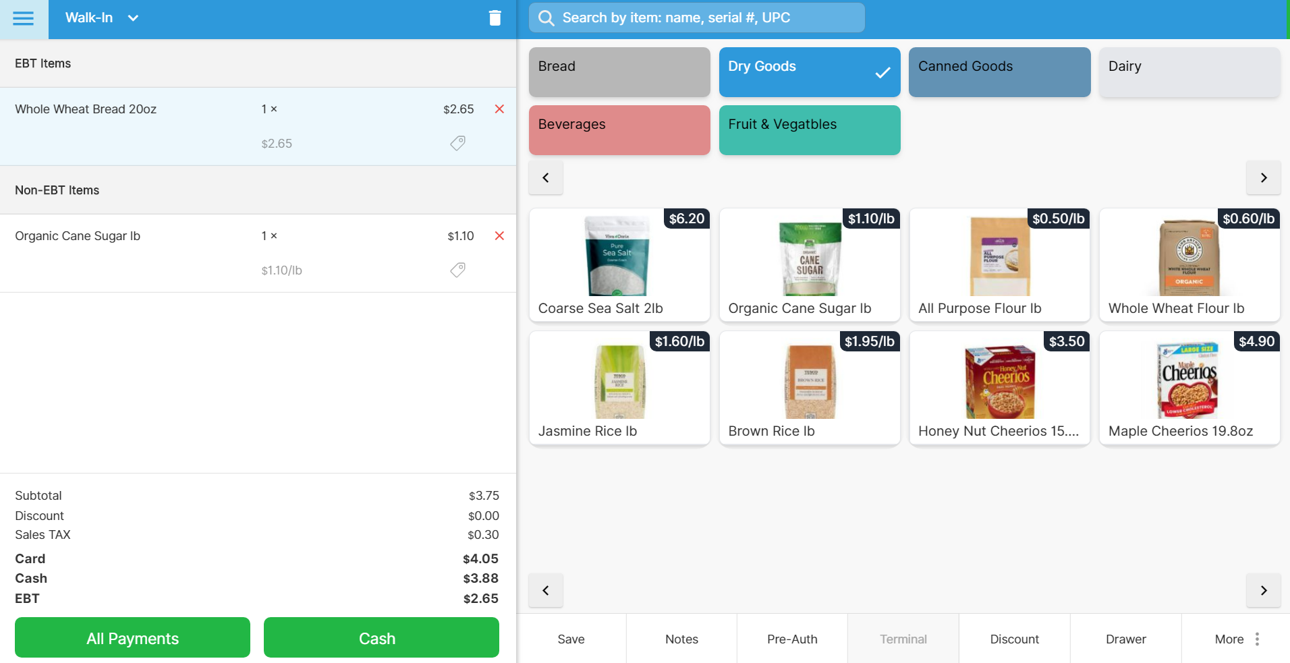Add Honey Nut Cheerios to cart
The height and width of the screenshot is (663, 1290).
coord(999,387)
